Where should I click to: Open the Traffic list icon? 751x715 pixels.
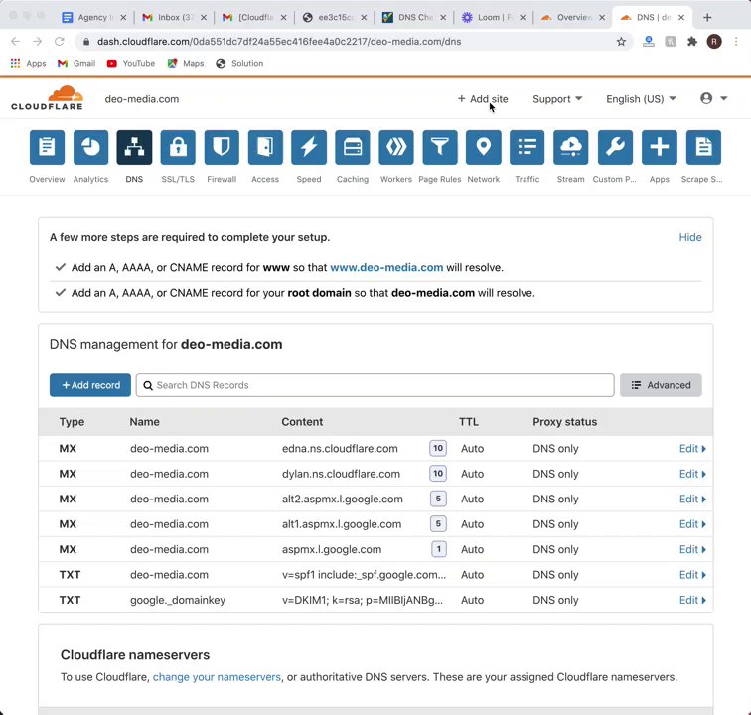tap(527, 147)
